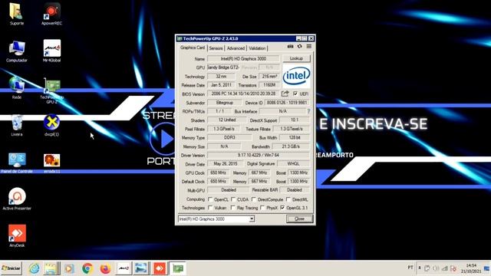Click the GPU-Z screenshot camera icon

coord(290,46)
